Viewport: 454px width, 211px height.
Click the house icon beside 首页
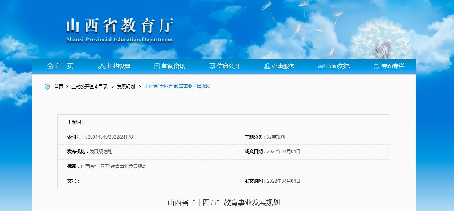(50, 66)
